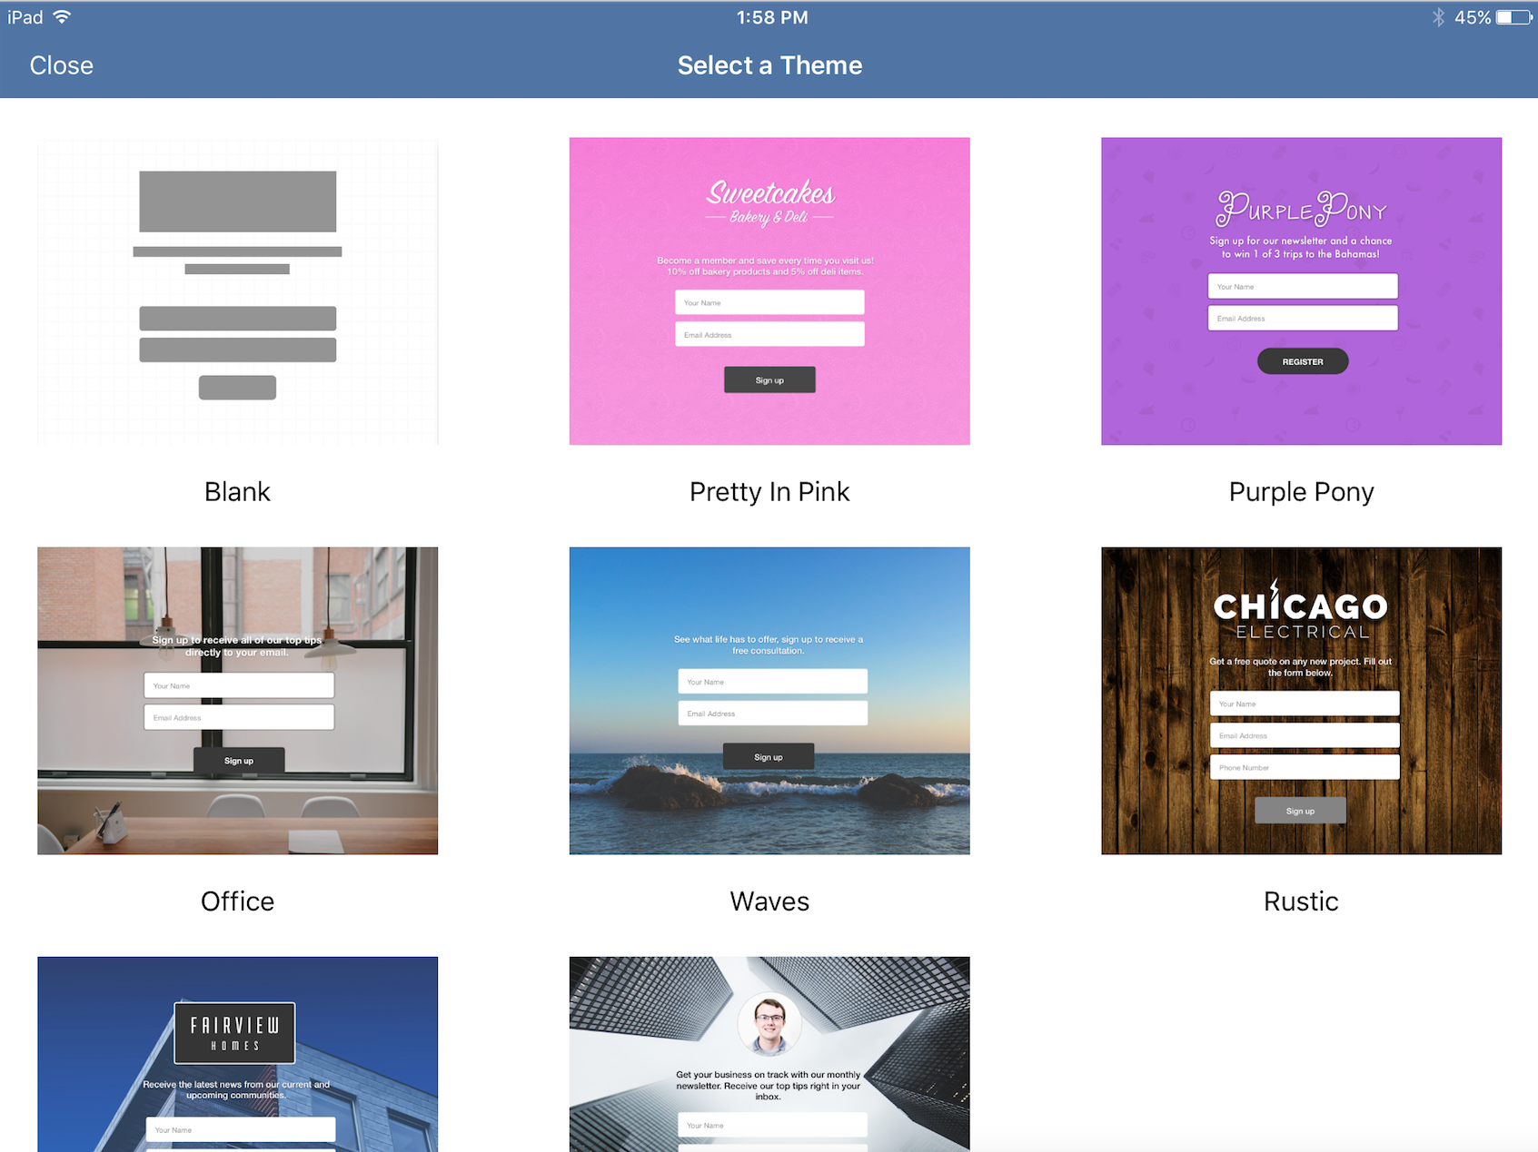The image size is (1538, 1152).
Task: Select the Waves theme thumbnail
Action: click(769, 701)
